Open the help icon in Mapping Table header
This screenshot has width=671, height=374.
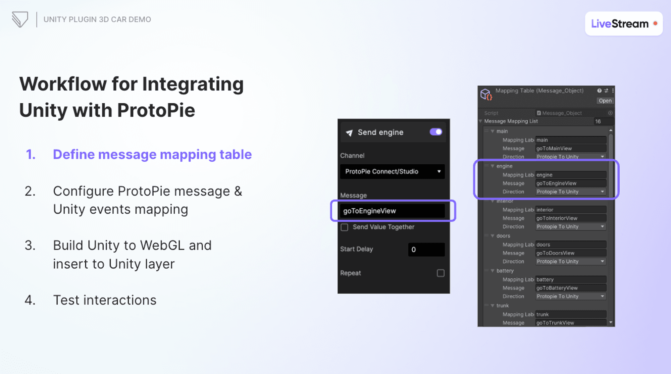599,91
